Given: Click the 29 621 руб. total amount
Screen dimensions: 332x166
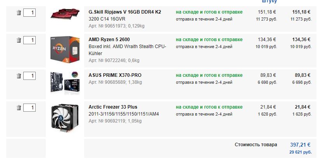Looking at the screenshot, I should (300, 152).
